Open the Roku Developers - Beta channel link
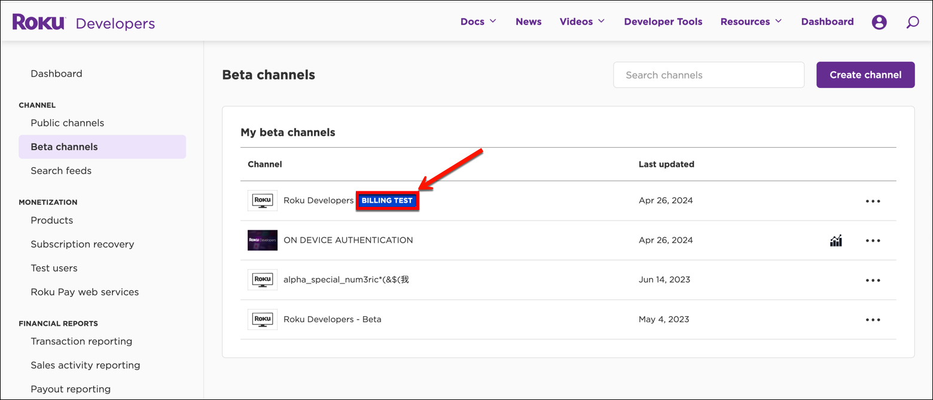The height and width of the screenshot is (400, 933). pyautogui.click(x=332, y=319)
